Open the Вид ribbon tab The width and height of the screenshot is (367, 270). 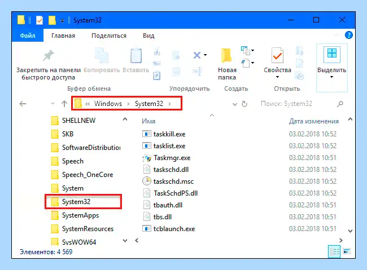[148, 36]
